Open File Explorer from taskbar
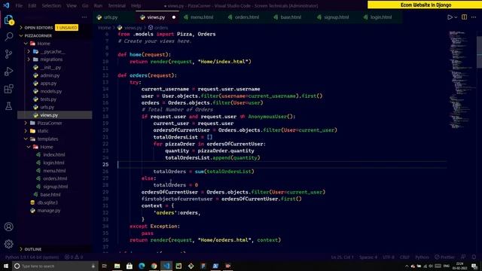Screen dimensions: 482x271 tap(117, 266)
